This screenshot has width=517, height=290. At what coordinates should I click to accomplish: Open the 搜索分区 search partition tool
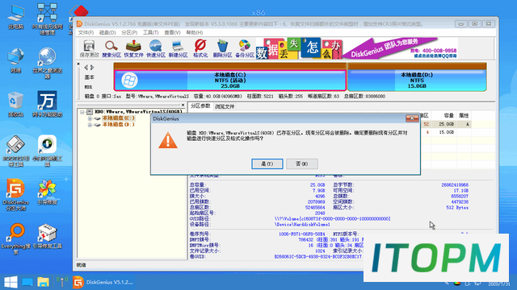pos(111,48)
